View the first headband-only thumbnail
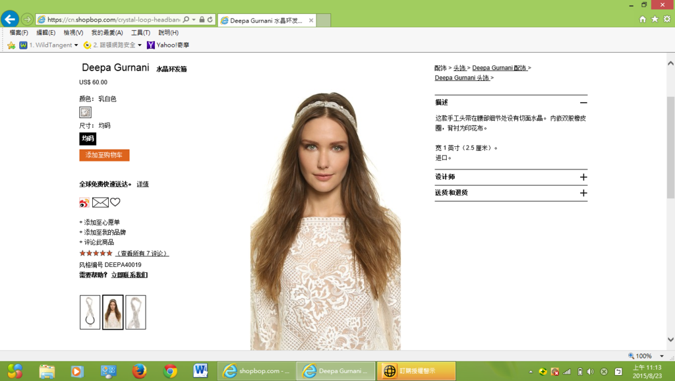675x381 pixels. coord(90,312)
